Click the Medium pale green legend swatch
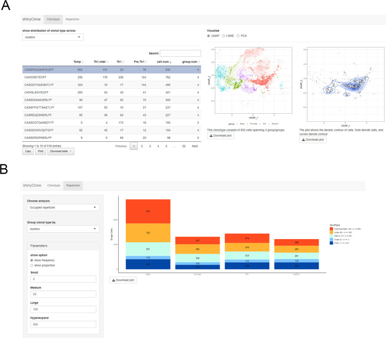The width and height of the screenshot is (386, 338). [x=331, y=236]
